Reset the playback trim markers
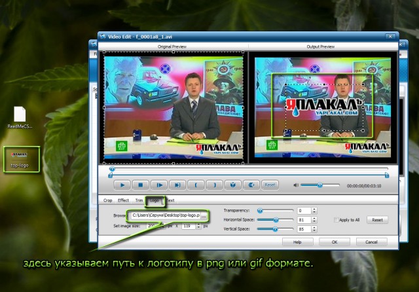419x292 pixels. pyautogui.click(x=270, y=185)
